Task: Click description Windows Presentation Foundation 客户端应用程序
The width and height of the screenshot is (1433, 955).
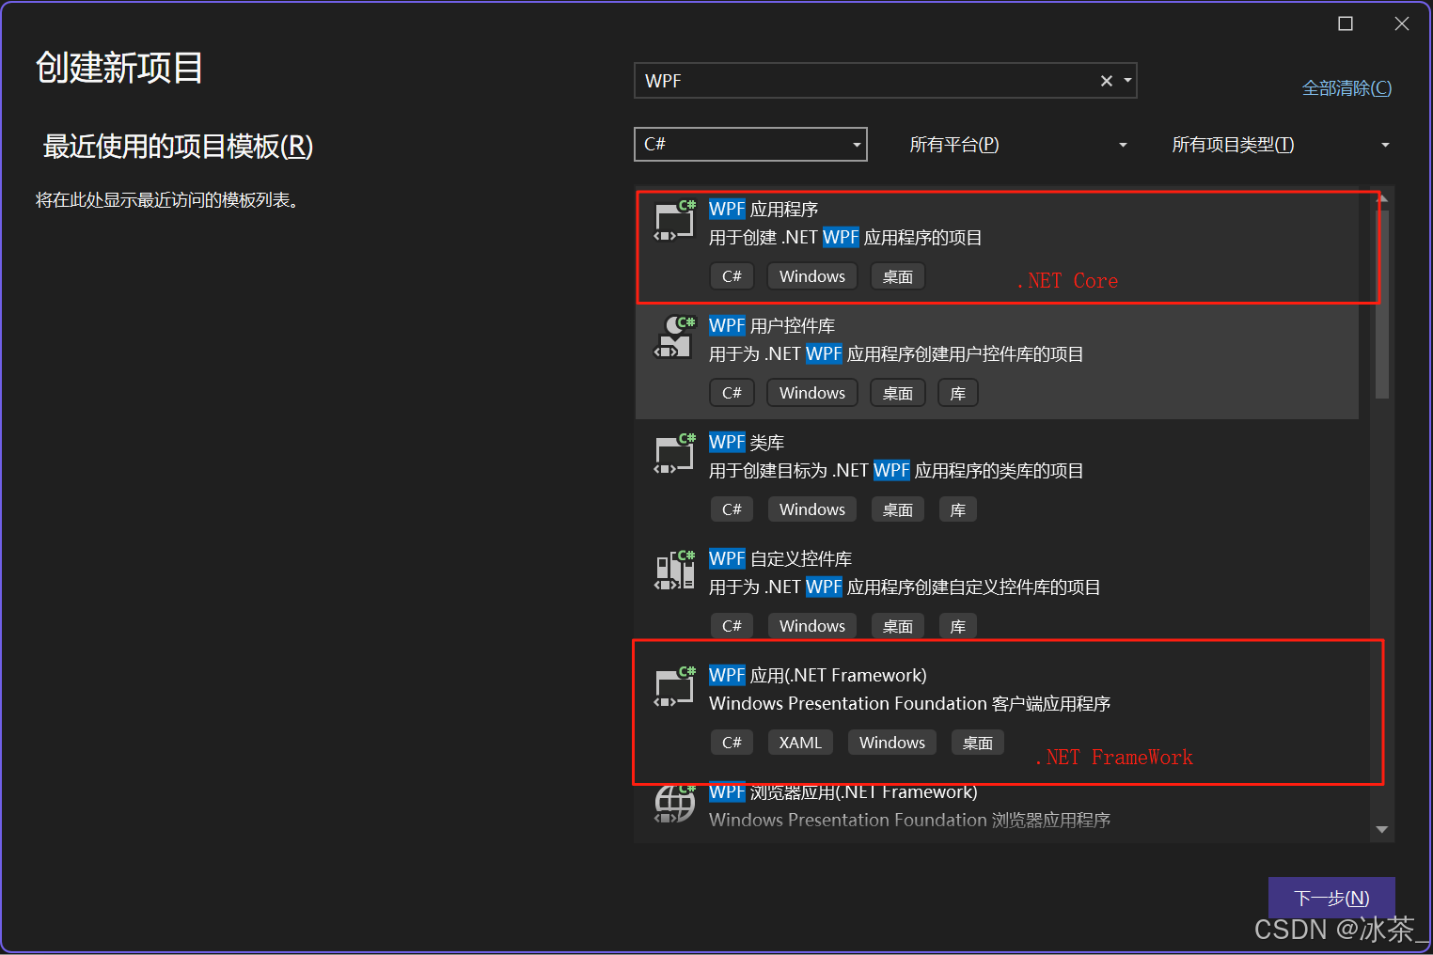Action: [x=910, y=703]
